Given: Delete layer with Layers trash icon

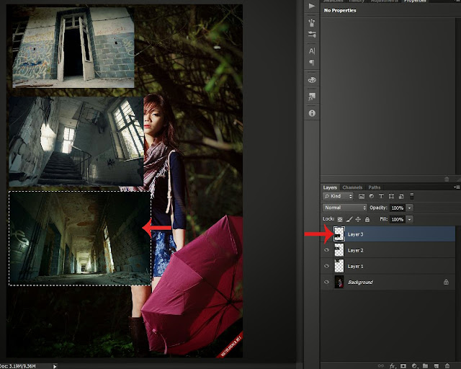Looking at the screenshot, I should (447, 366).
